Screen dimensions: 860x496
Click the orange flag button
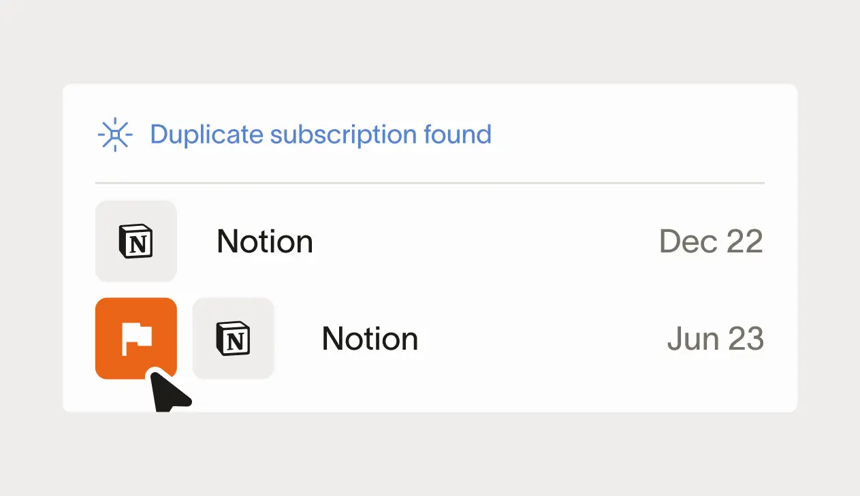[x=136, y=338]
